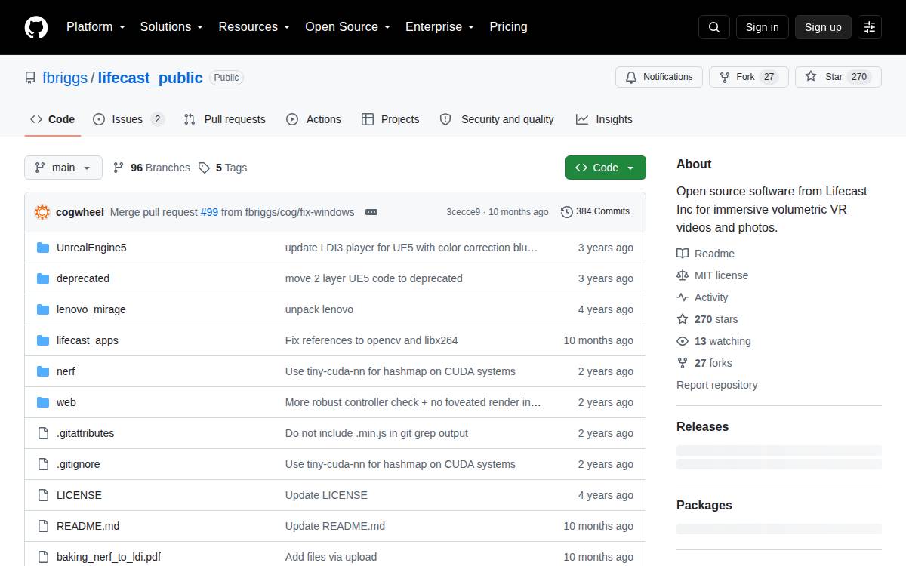Open the cogwheel author name link
The image size is (906, 566).
click(x=80, y=212)
